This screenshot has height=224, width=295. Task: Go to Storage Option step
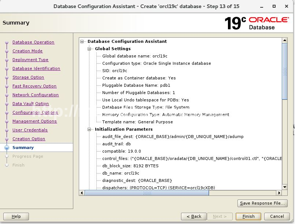[28, 77]
